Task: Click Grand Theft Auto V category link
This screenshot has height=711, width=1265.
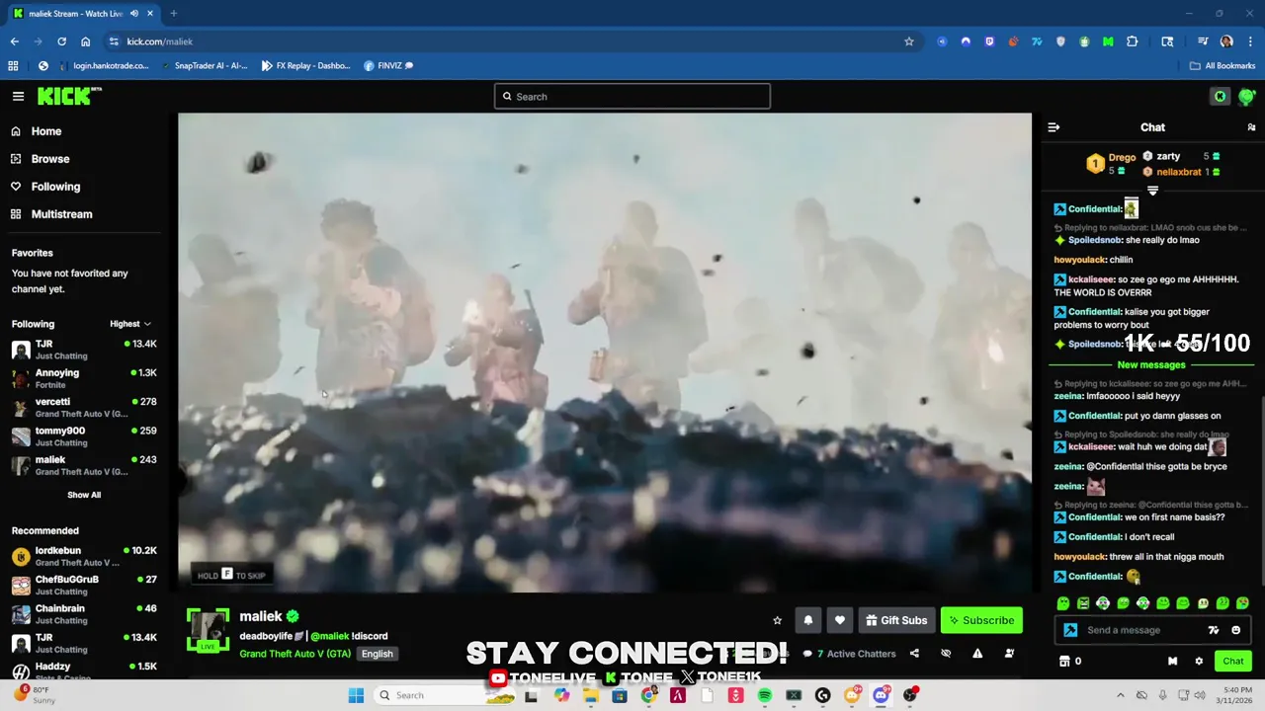Action: tap(295, 654)
